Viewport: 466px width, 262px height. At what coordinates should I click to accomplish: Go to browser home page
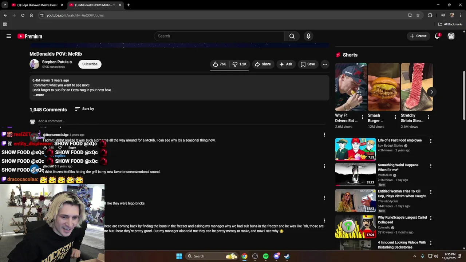click(31, 15)
